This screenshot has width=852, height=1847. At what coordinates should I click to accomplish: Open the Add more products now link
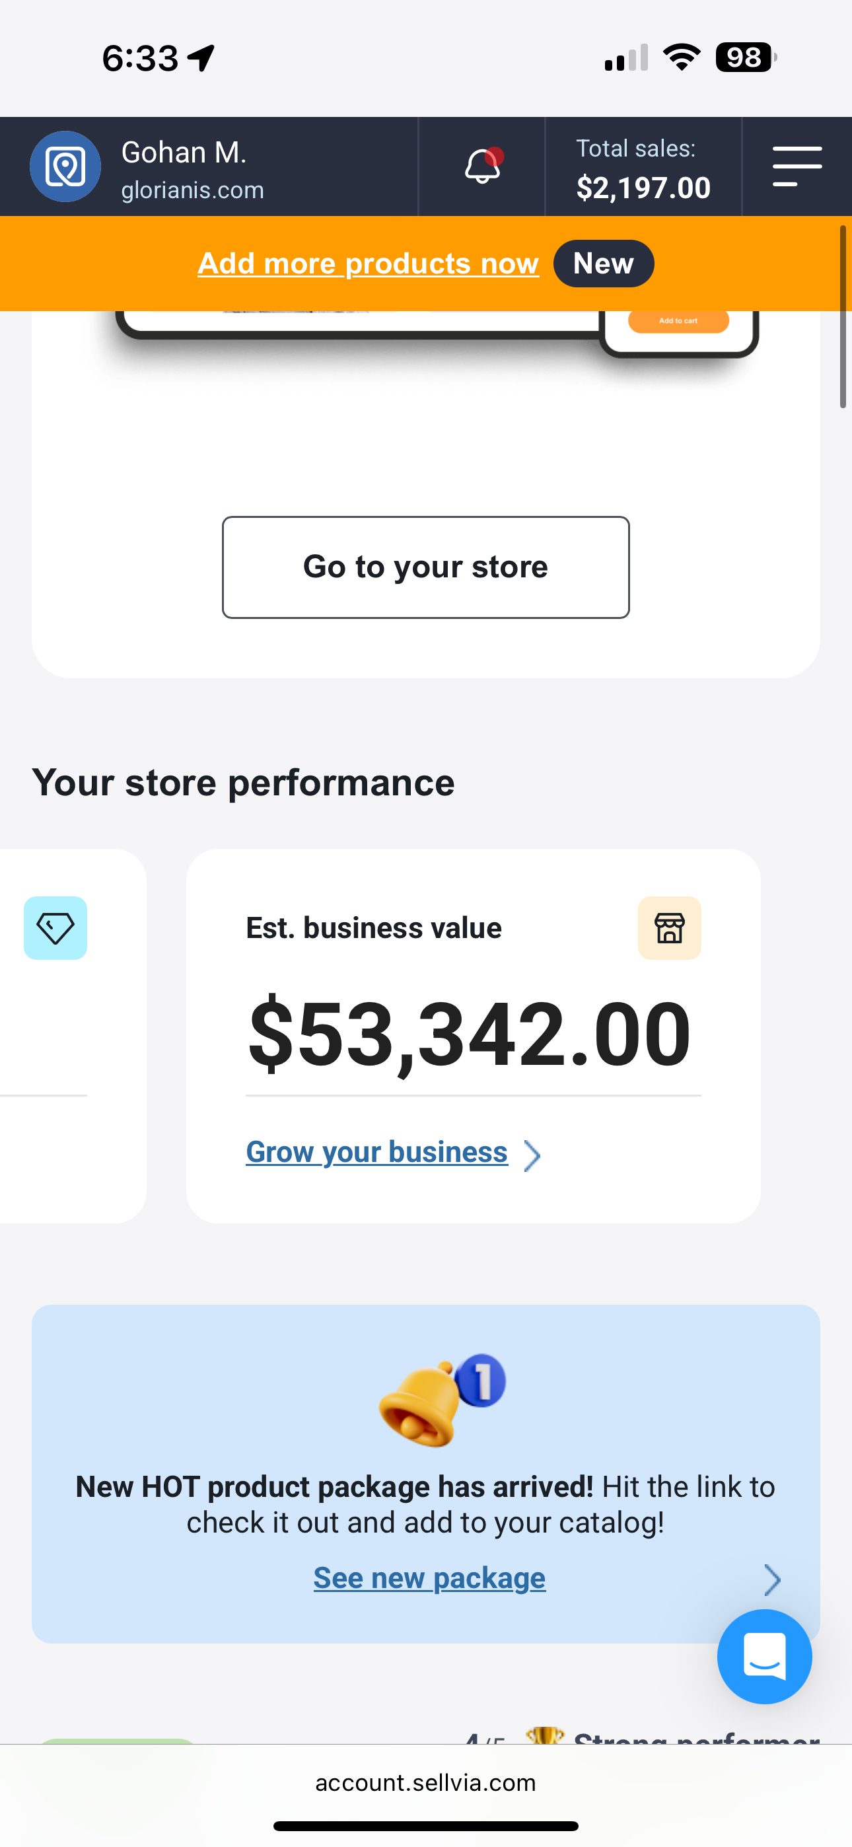pyautogui.click(x=368, y=263)
